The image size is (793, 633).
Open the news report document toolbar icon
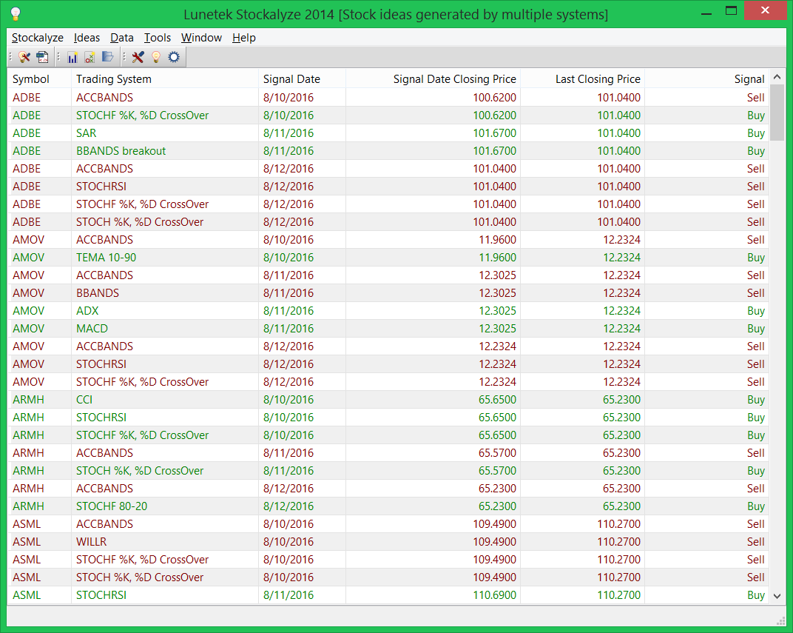(x=43, y=57)
